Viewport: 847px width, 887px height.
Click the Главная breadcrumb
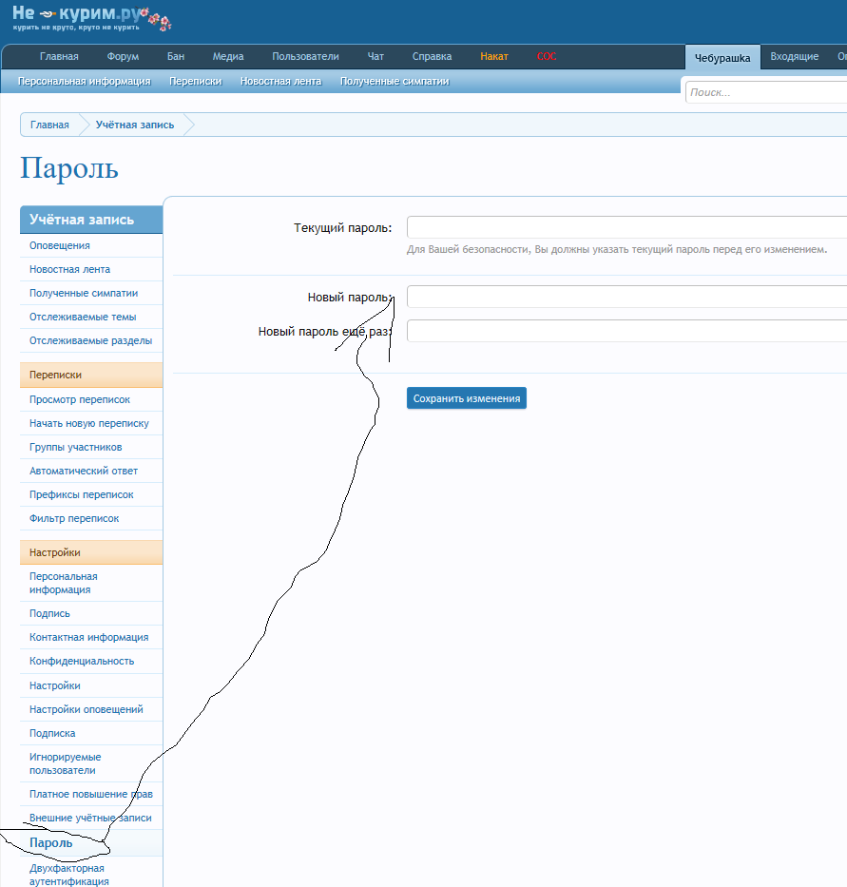(x=49, y=125)
